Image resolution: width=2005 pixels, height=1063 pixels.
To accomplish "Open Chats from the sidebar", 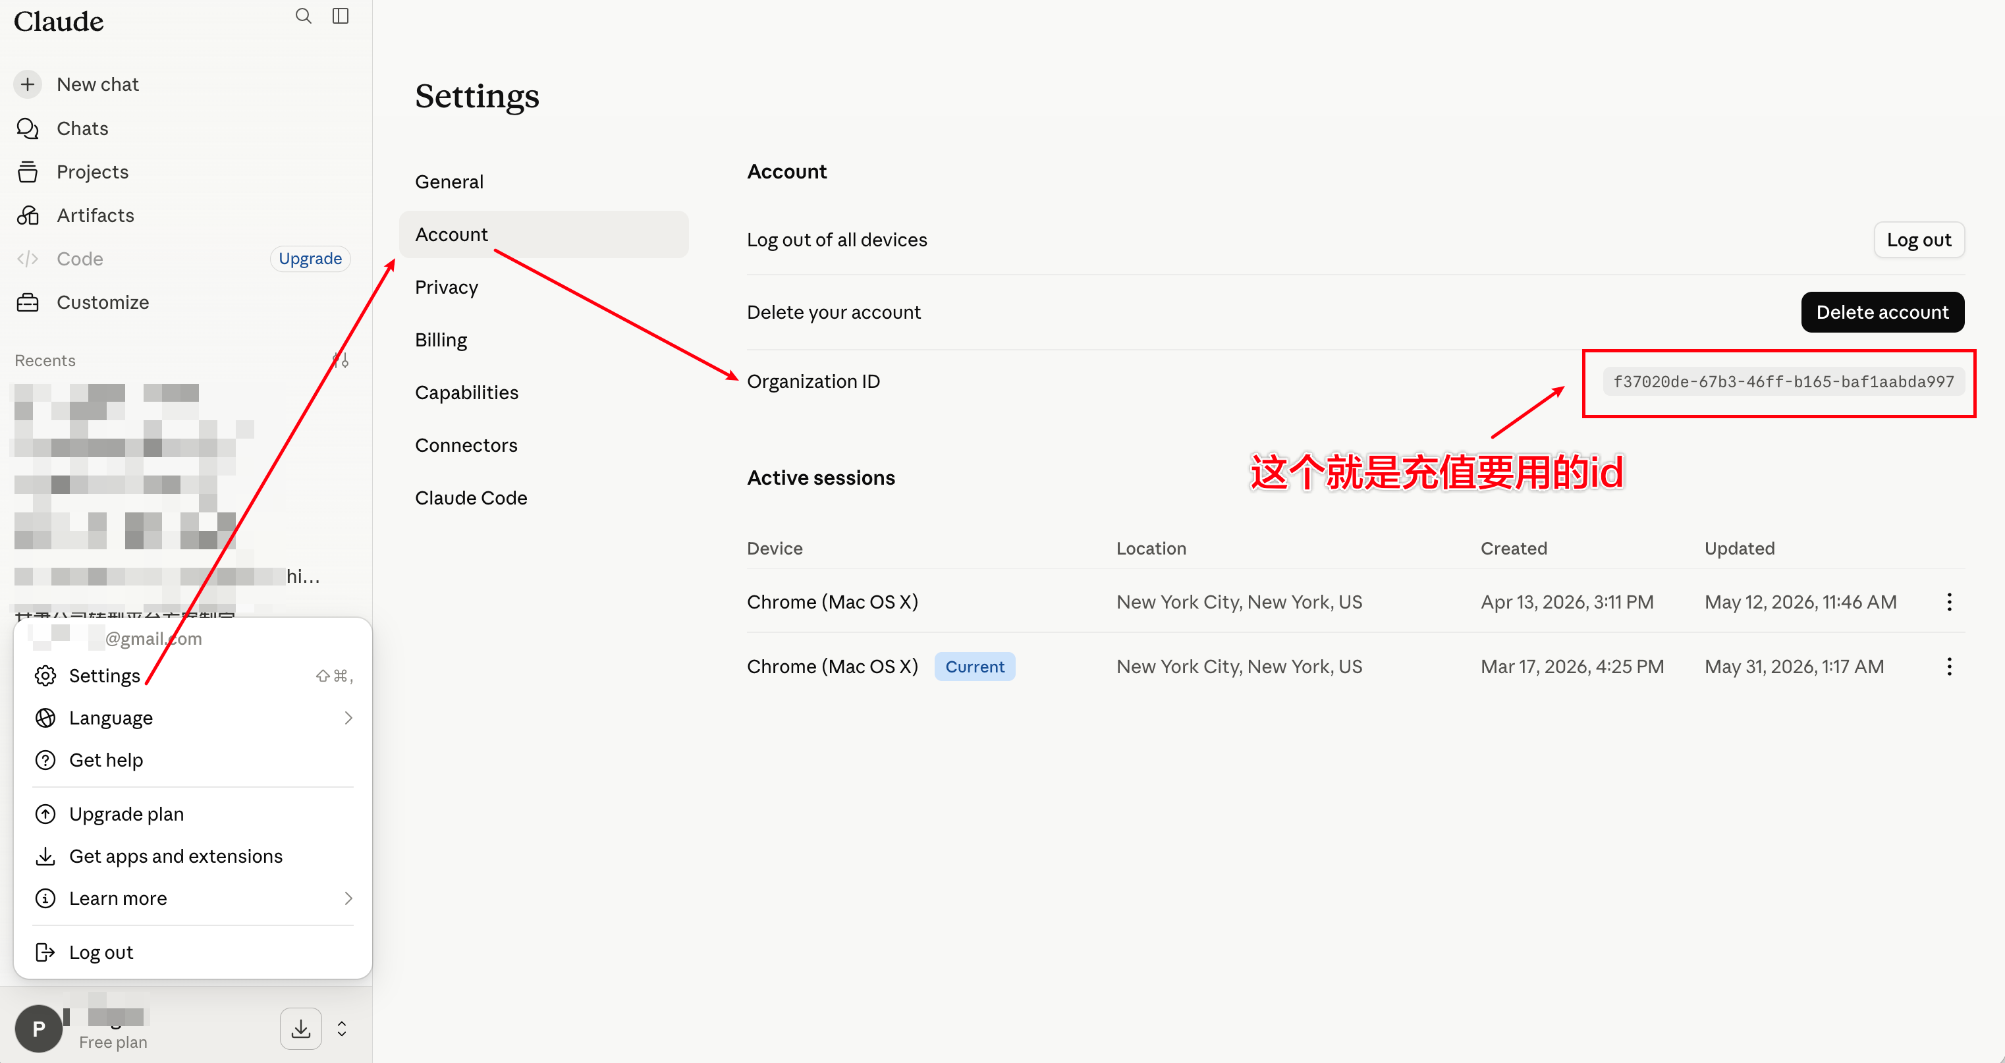I will click(82, 128).
